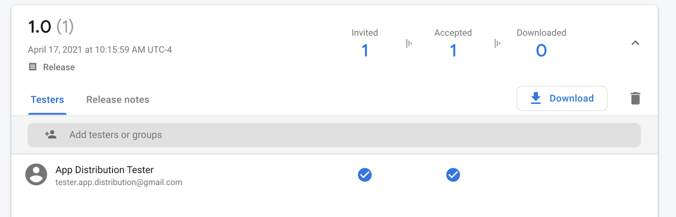Click the App Distribution Tester avatar

point(36,175)
